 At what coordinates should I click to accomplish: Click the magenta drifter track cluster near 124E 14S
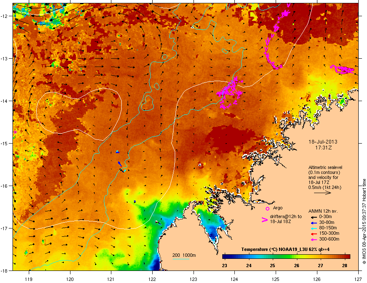pyautogui.click(x=230, y=93)
